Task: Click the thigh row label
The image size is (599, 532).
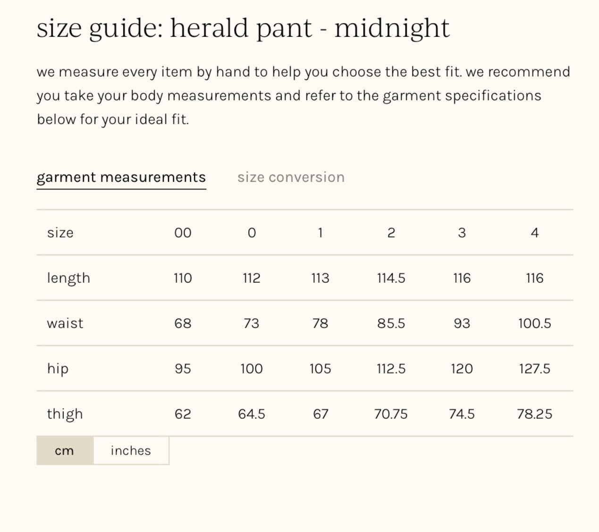Action: (65, 414)
